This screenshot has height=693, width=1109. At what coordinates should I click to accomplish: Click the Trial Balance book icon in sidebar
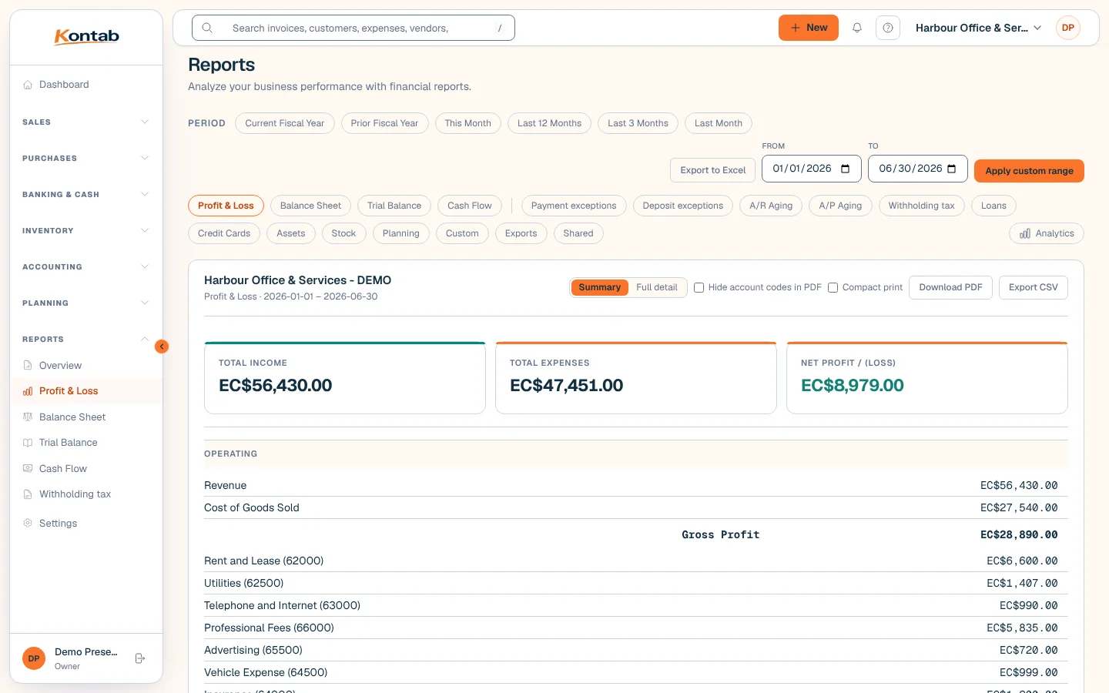click(x=28, y=443)
